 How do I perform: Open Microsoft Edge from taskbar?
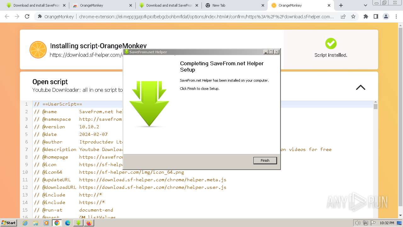(x=68, y=223)
